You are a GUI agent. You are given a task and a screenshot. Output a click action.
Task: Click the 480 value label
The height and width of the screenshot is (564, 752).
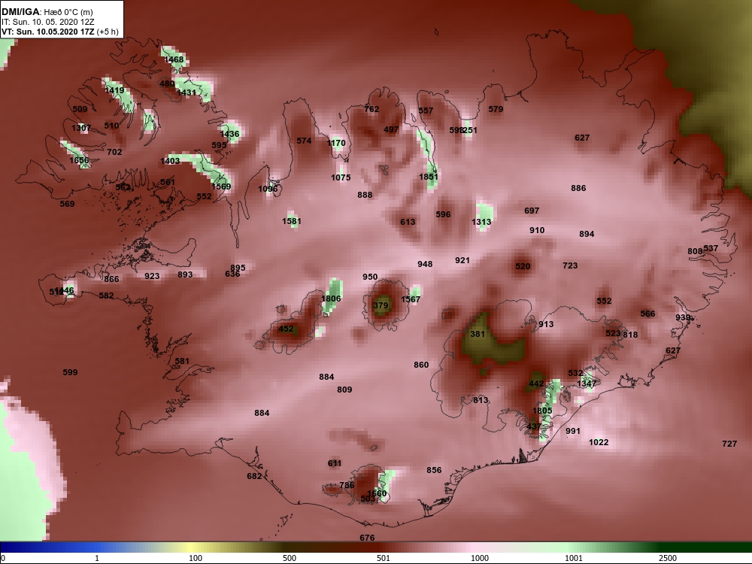(167, 83)
